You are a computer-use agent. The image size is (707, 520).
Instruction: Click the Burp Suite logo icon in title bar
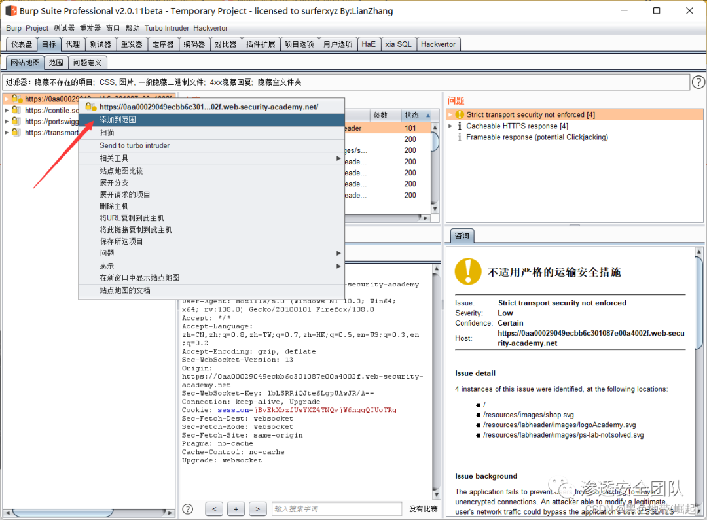click(11, 10)
